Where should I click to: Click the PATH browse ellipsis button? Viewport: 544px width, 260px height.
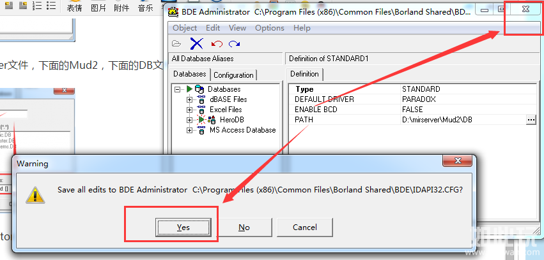tap(531, 120)
